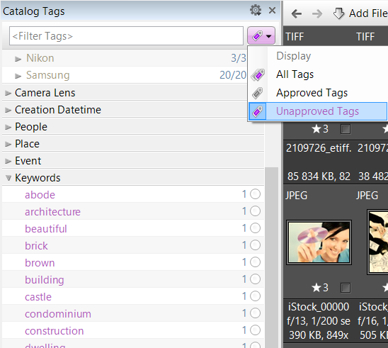Select the brick keyword tag
Image resolution: width=388 pixels, height=348 pixels.
pos(36,246)
